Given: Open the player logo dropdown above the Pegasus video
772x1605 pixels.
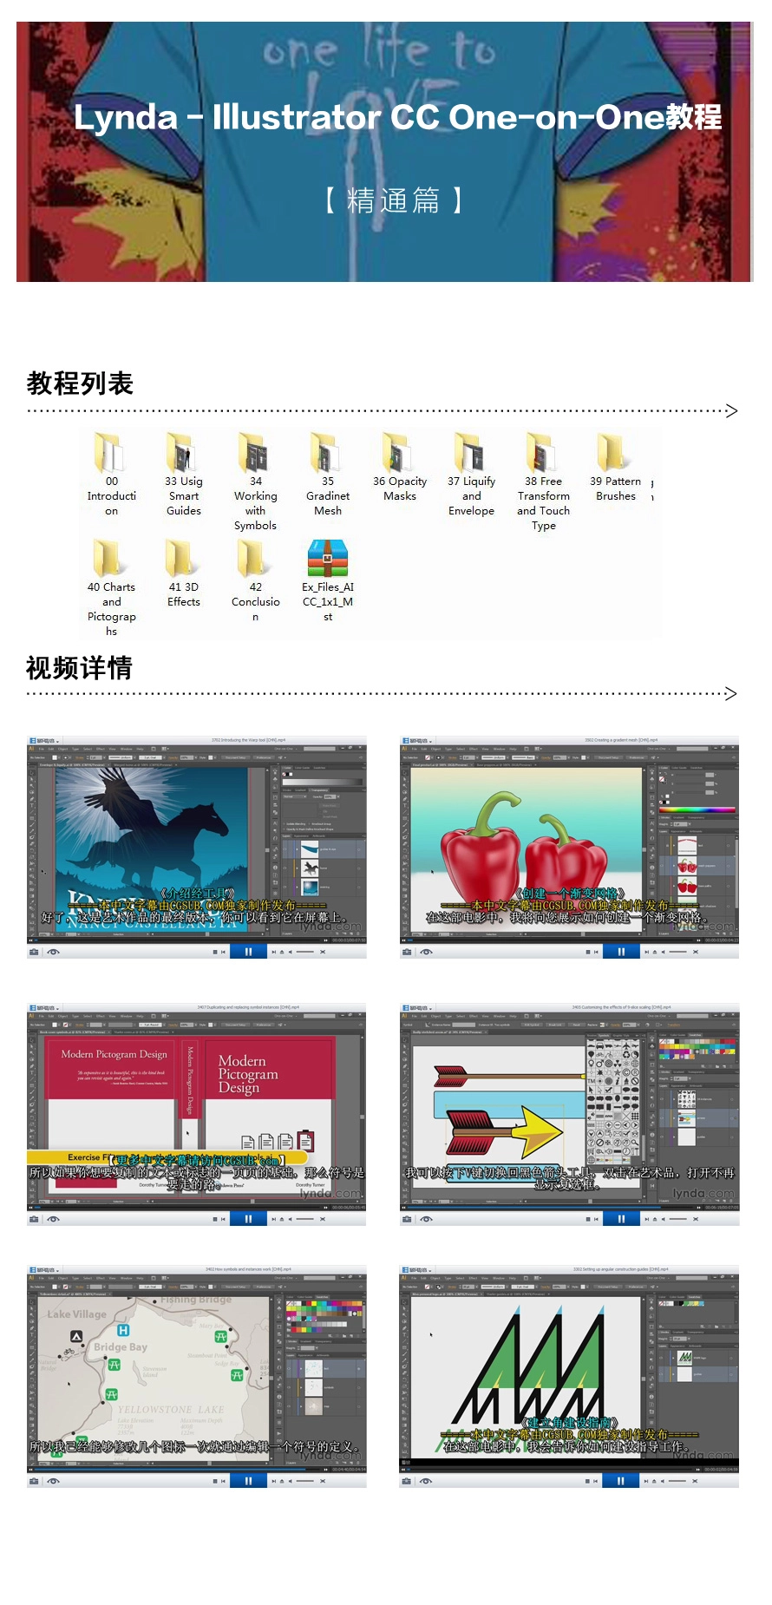Looking at the screenshot, I should coord(44,741).
